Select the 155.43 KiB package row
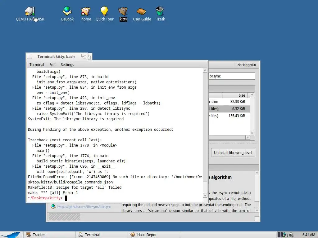Image resolution: width=318 pixels, height=238 pixels. [229, 116]
